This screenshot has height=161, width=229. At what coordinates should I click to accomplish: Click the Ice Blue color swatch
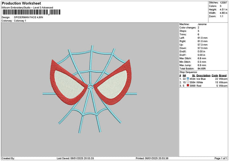pos(188,79)
